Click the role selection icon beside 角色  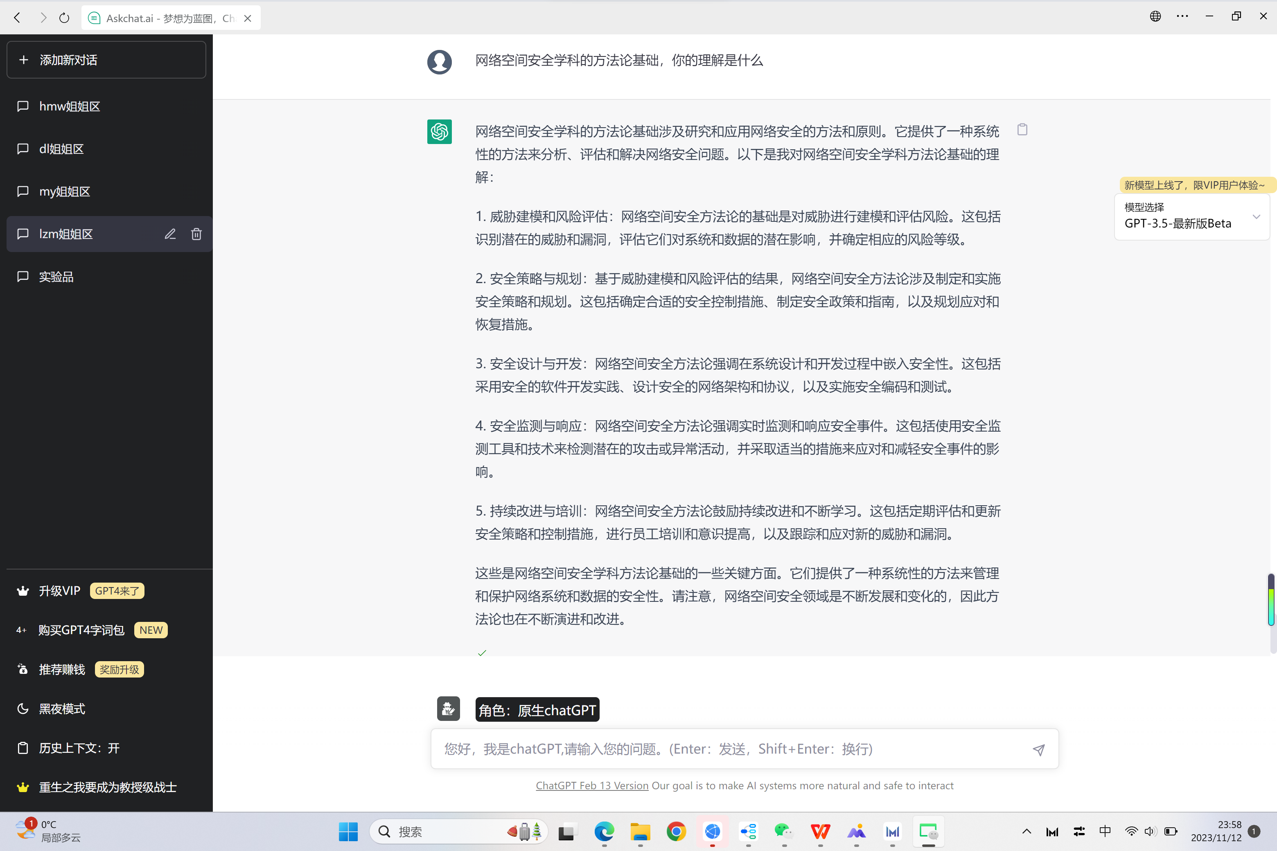pos(448,709)
